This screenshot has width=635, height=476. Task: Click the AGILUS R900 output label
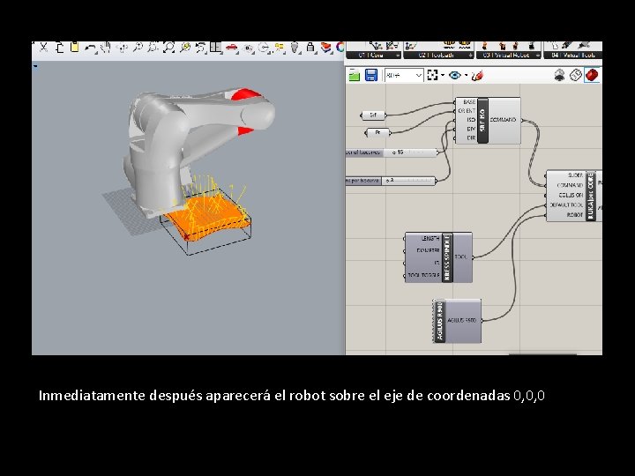(461, 320)
